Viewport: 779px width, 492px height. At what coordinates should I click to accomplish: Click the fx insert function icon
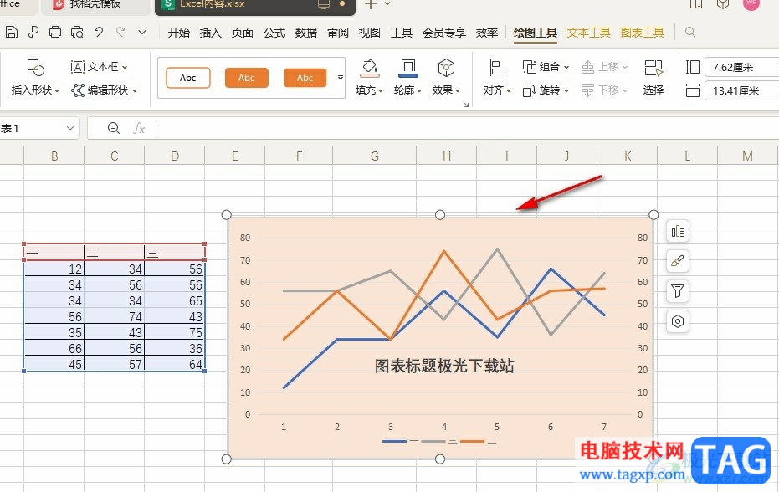coord(139,128)
